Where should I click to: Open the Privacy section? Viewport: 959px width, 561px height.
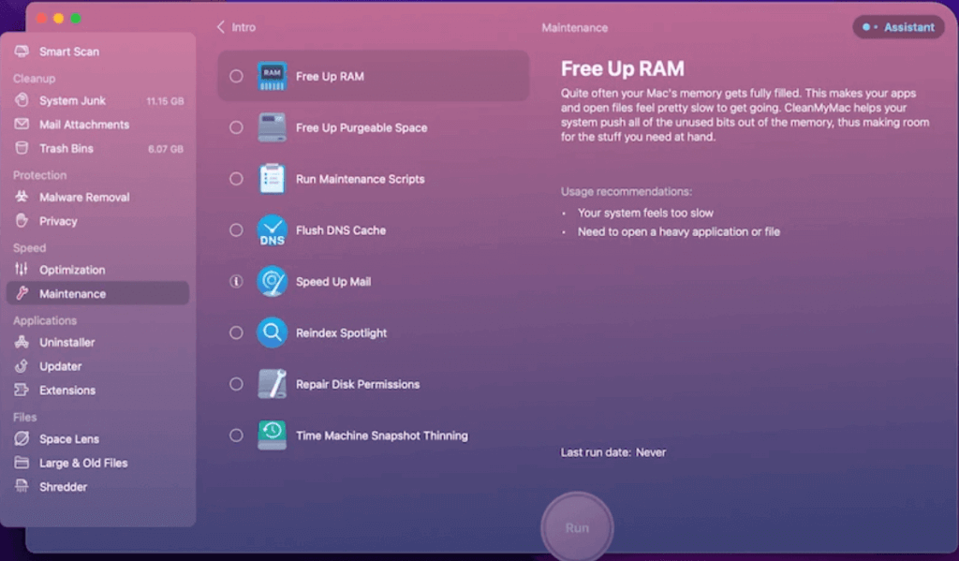tap(97, 221)
